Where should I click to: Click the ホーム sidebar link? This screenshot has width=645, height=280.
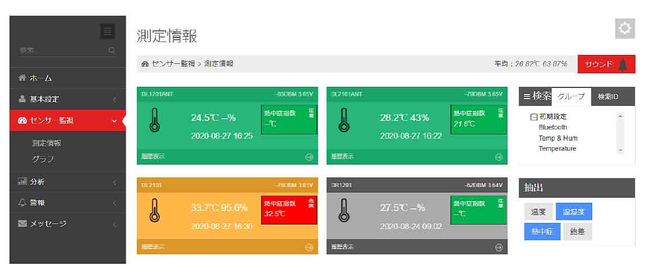click(40, 78)
